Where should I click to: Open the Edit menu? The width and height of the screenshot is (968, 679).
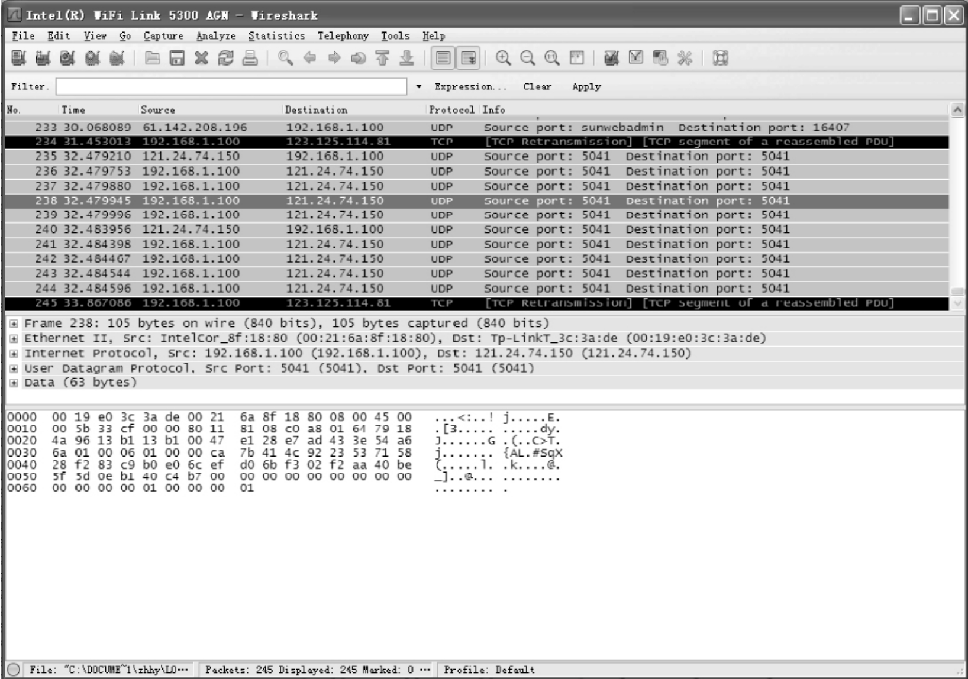(x=59, y=36)
